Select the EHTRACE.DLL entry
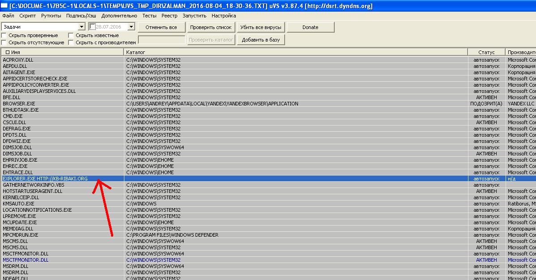The image size is (536, 280). point(17,172)
